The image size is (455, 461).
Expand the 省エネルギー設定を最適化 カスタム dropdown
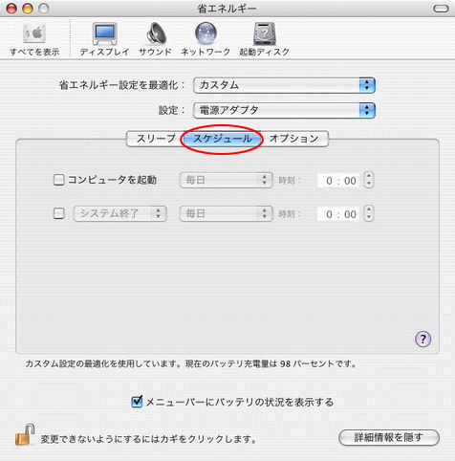pyautogui.click(x=284, y=85)
